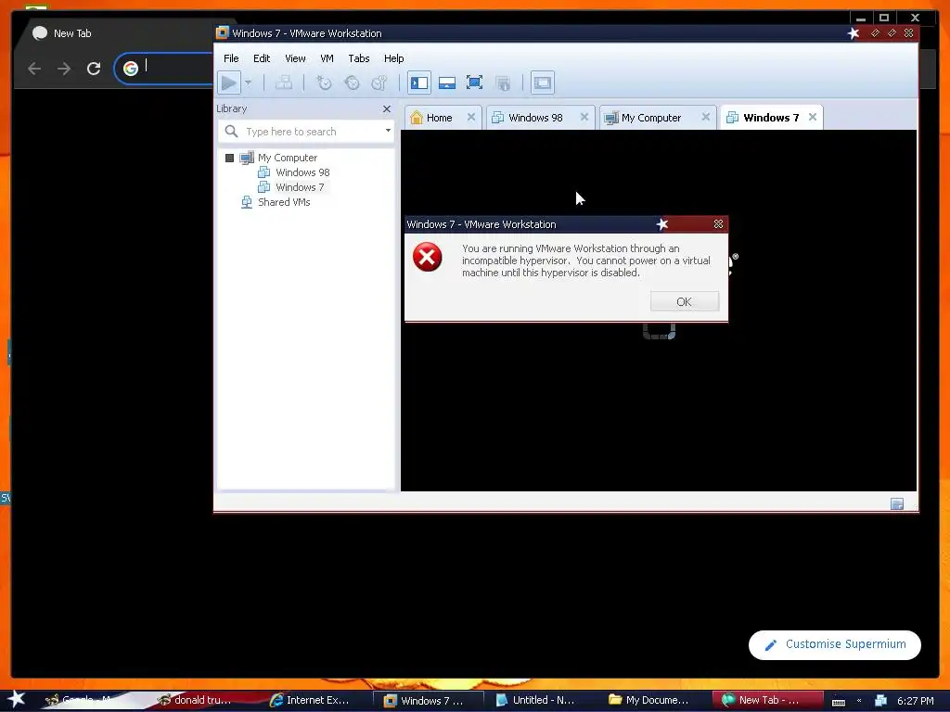
Task: Click OK in the hypervisor error dialog
Action: pyautogui.click(x=685, y=301)
